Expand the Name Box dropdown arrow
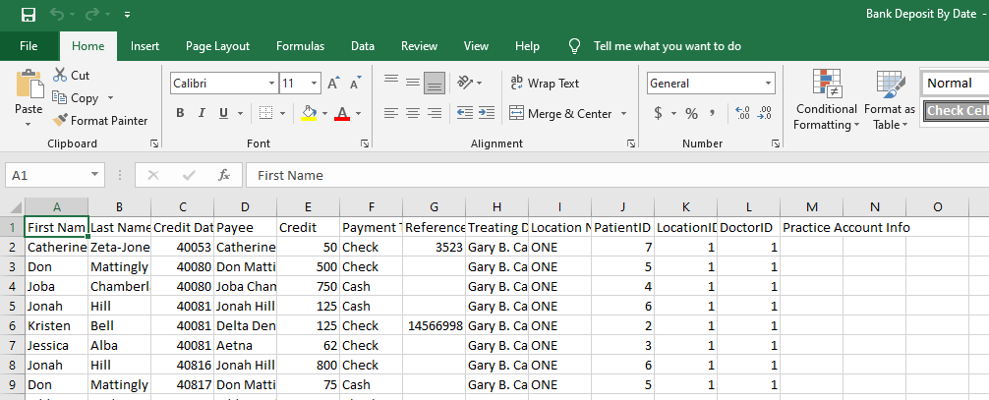The image size is (989, 400). [x=95, y=176]
